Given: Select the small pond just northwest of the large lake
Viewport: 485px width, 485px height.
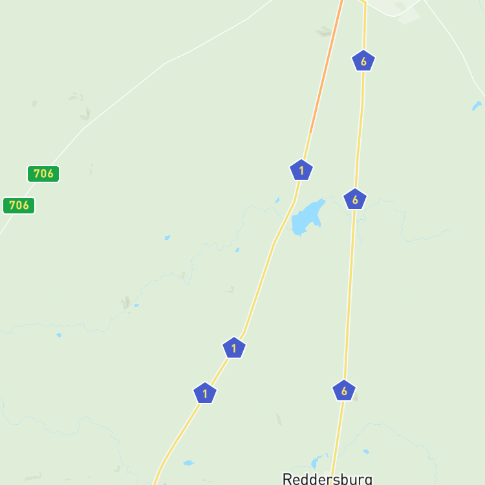Looking at the screenshot, I should [x=277, y=200].
